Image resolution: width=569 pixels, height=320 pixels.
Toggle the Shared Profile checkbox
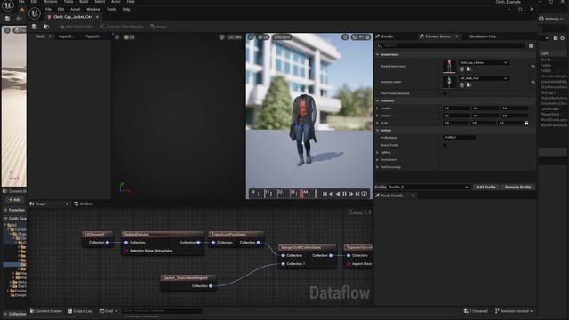point(445,145)
